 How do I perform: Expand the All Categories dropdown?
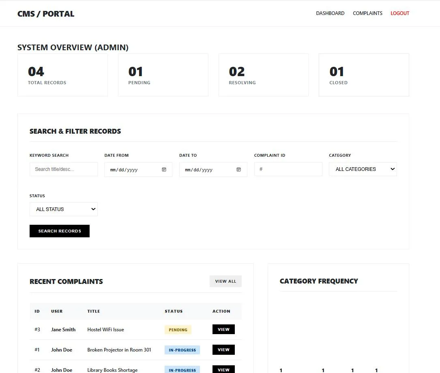pos(363,169)
